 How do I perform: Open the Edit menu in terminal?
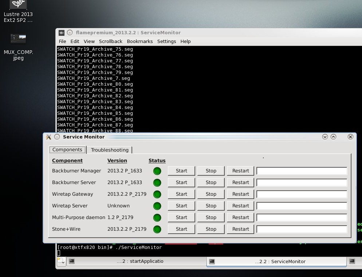(75, 41)
